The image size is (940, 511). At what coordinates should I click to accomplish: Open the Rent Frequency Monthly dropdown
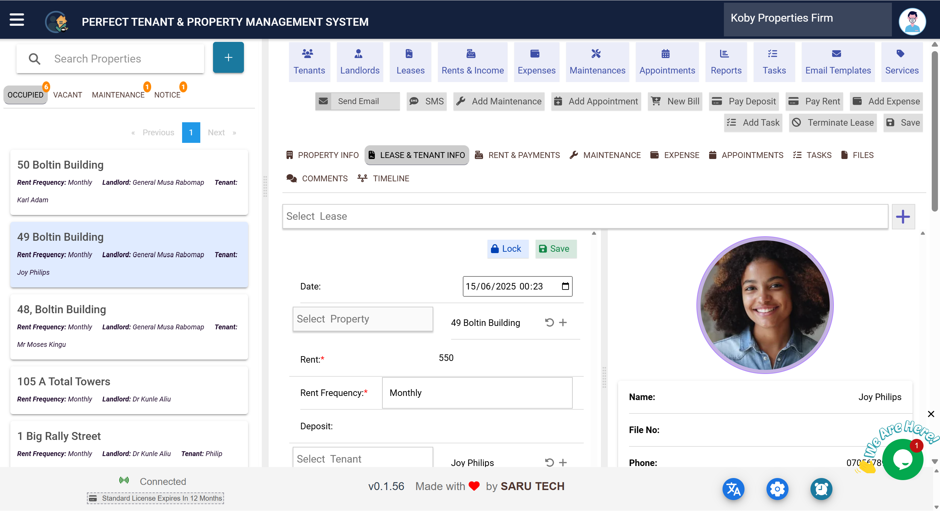point(477,393)
